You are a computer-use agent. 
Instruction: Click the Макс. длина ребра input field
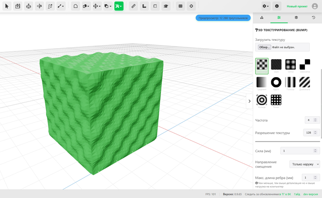coord(310,177)
